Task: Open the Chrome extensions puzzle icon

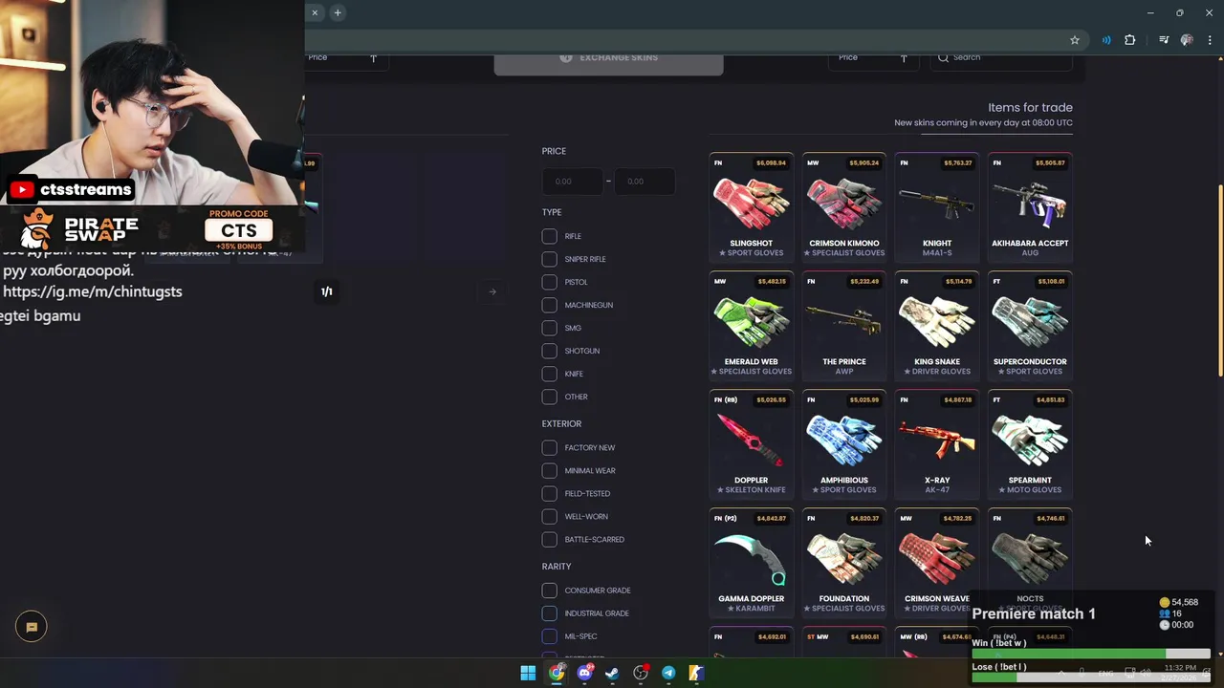Action: pyautogui.click(x=1130, y=40)
